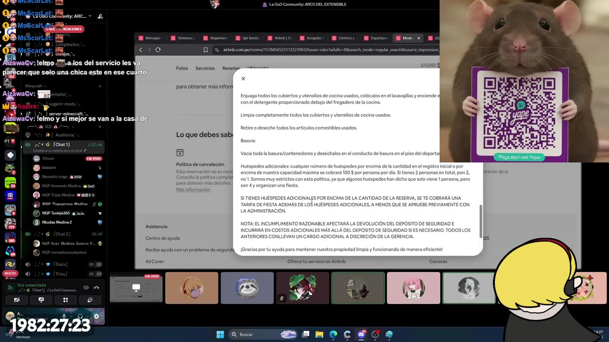
Task: Switch to the Términos browser tab
Action: pos(183,38)
